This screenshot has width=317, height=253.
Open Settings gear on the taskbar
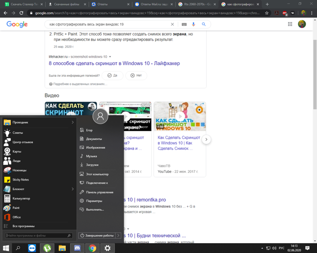tap(107, 248)
